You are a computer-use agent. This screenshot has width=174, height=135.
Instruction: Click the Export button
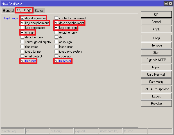pos(156,96)
